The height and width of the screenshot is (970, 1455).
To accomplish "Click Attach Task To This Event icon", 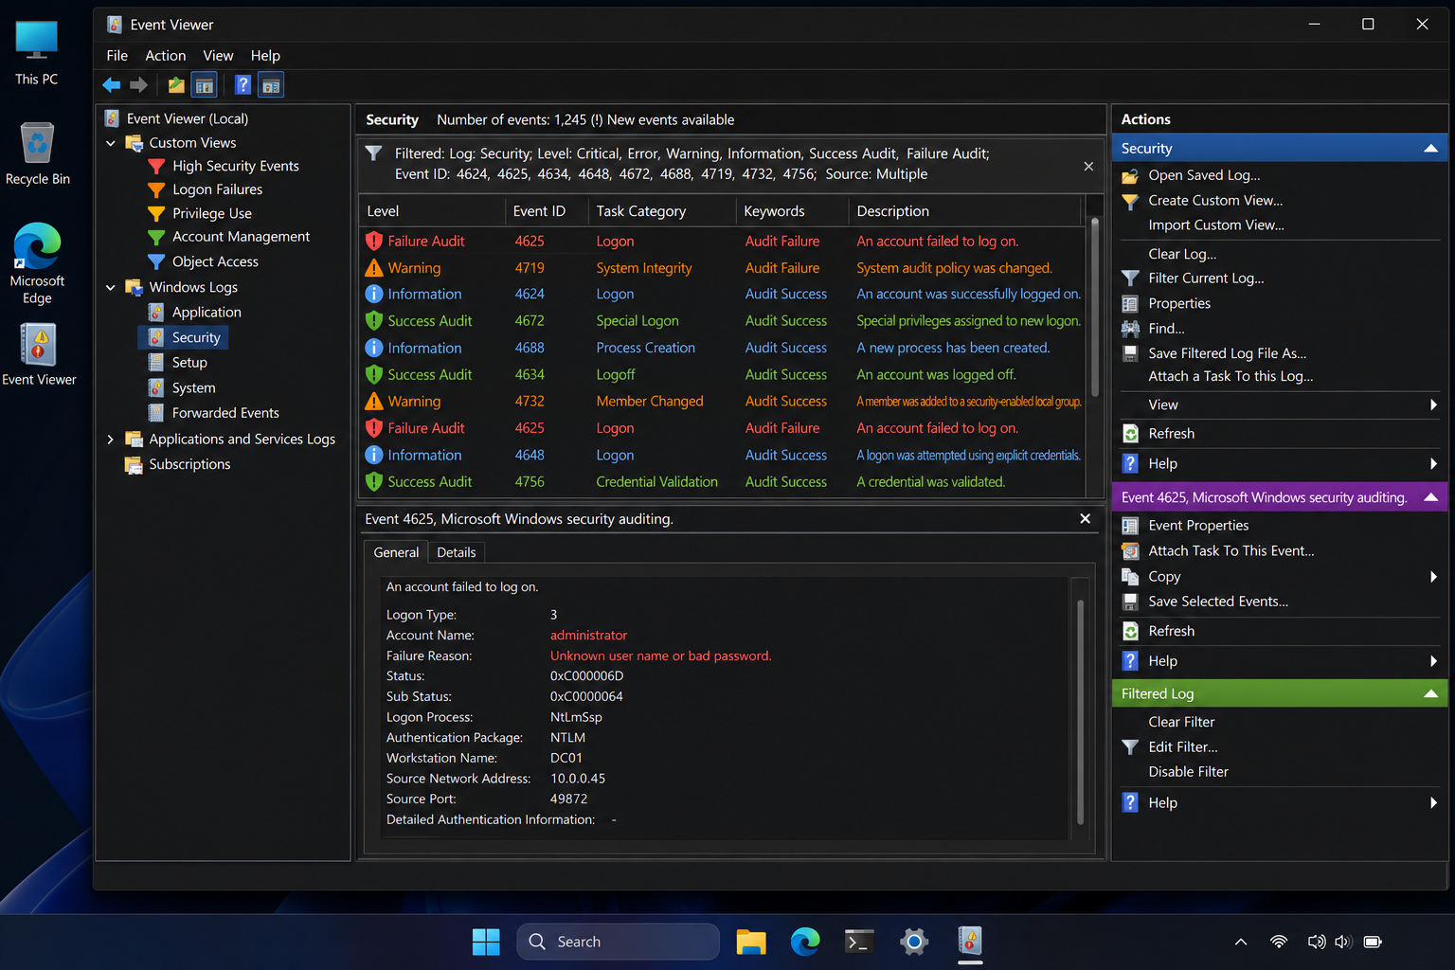I will (x=1130, y=551).
